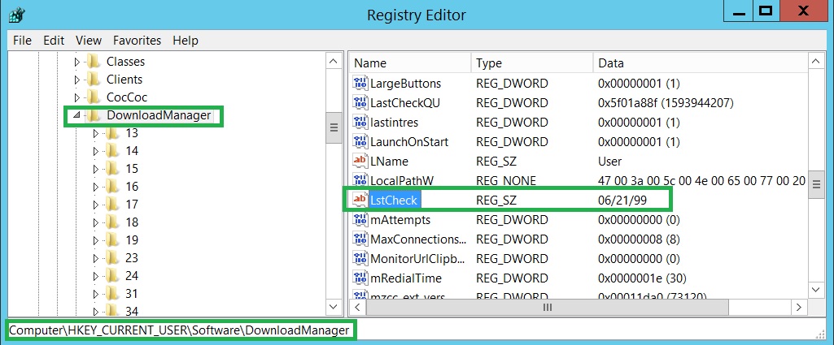Click values pane scroll right arrow

(799, 307)
